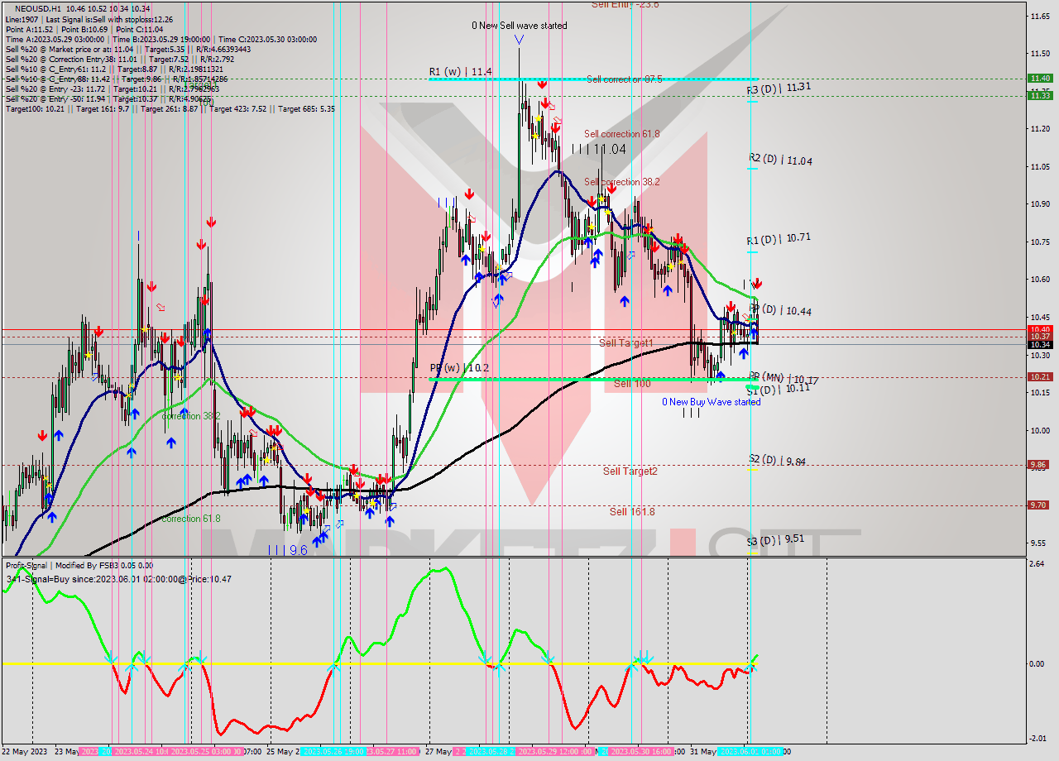Image resolution: width=1059 pixels, height=761 pixels.
Task: Click the 'R1 (w) | 11.4' label
Action: point(460,72)
